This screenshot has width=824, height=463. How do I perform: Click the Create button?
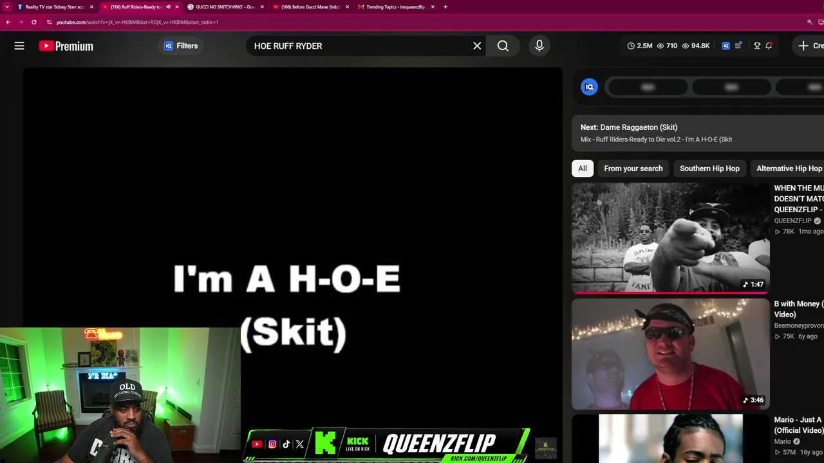click(x=809, y=46)
